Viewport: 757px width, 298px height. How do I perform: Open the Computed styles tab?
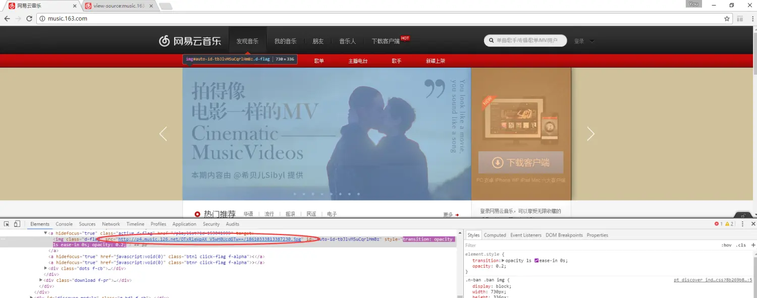pos(495,235)
